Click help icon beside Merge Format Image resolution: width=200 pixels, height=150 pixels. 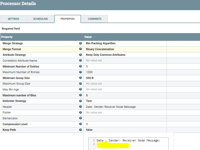click(80, 49)
